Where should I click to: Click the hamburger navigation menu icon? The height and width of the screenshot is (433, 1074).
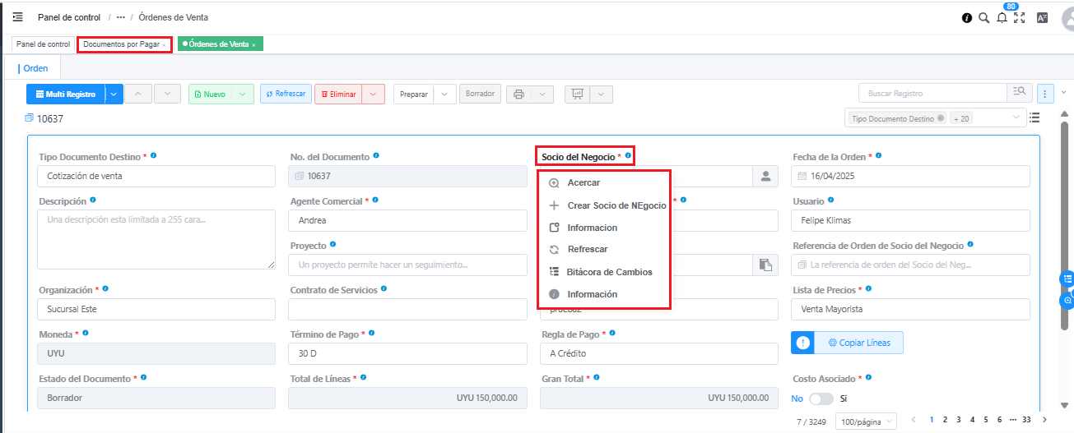coord(17,17)
